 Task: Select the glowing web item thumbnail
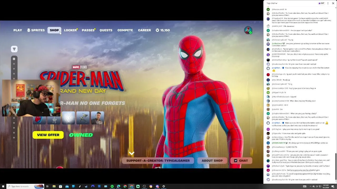pos(68,118)
